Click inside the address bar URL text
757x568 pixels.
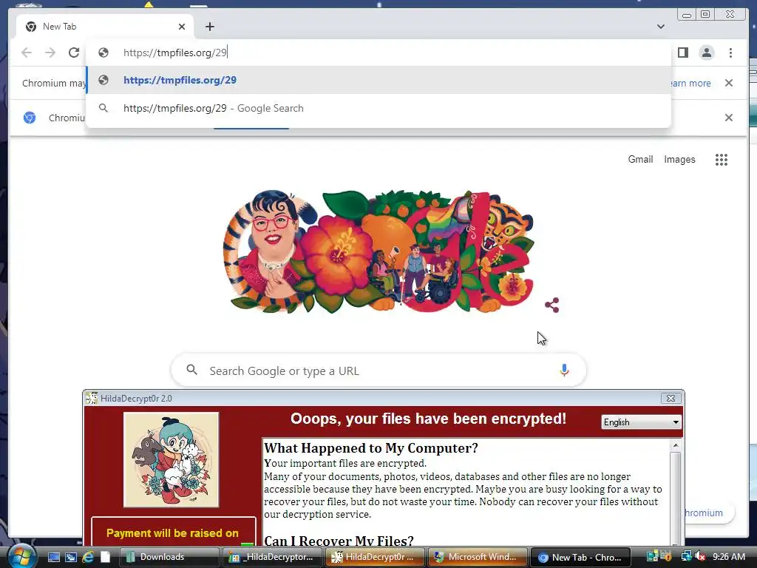tap(174, 53)
